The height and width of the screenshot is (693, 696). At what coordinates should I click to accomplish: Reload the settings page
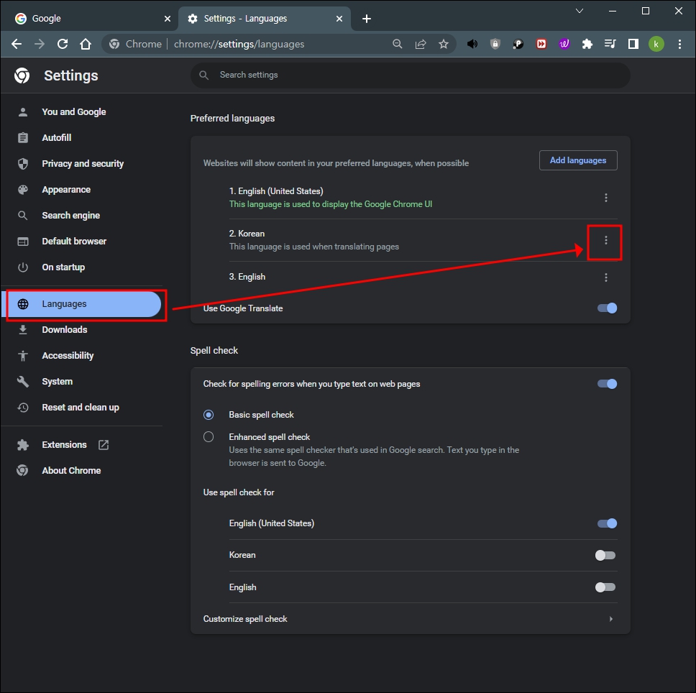point(63,44)
